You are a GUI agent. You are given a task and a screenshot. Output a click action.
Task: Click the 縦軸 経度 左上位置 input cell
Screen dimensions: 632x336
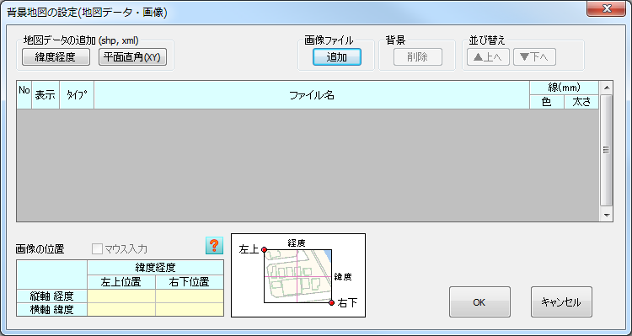tap(121, 296)
